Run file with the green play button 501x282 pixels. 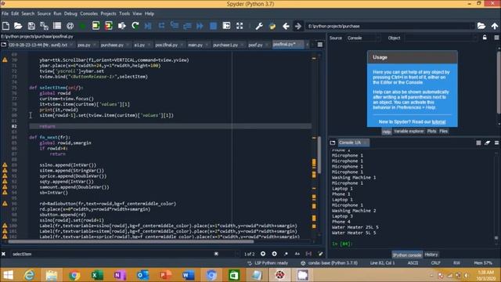tap(83, 26)
